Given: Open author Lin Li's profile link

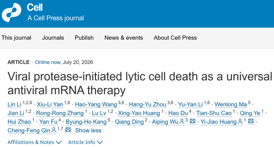Looking at the screenshot, I should (14, 104).
